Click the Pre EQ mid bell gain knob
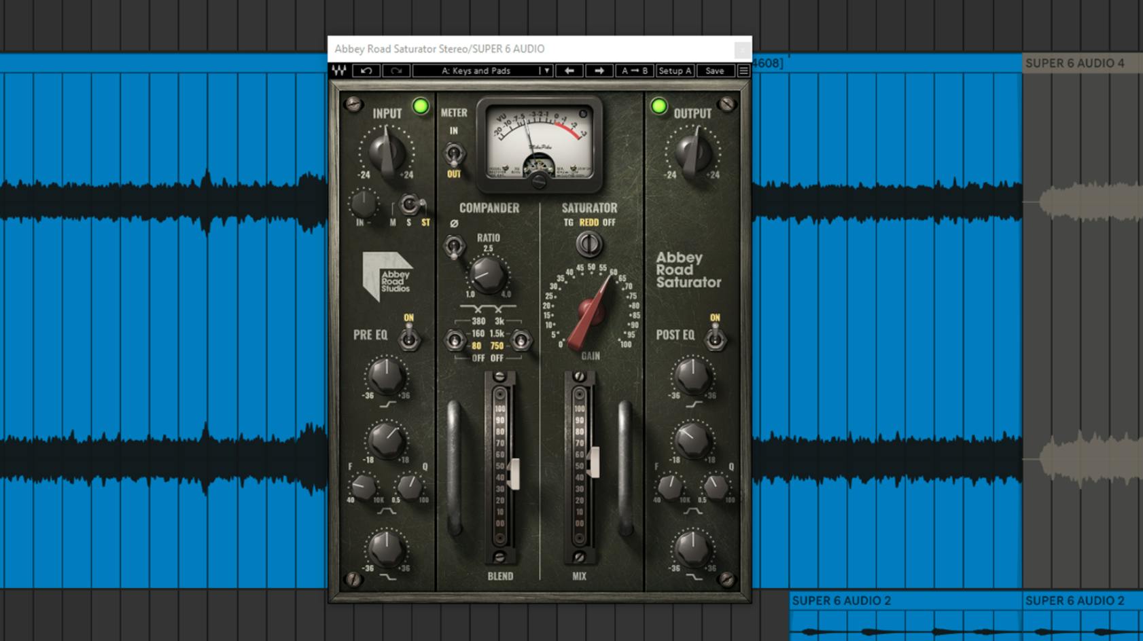Screen dimensions: 1143x641 point(386,441)
